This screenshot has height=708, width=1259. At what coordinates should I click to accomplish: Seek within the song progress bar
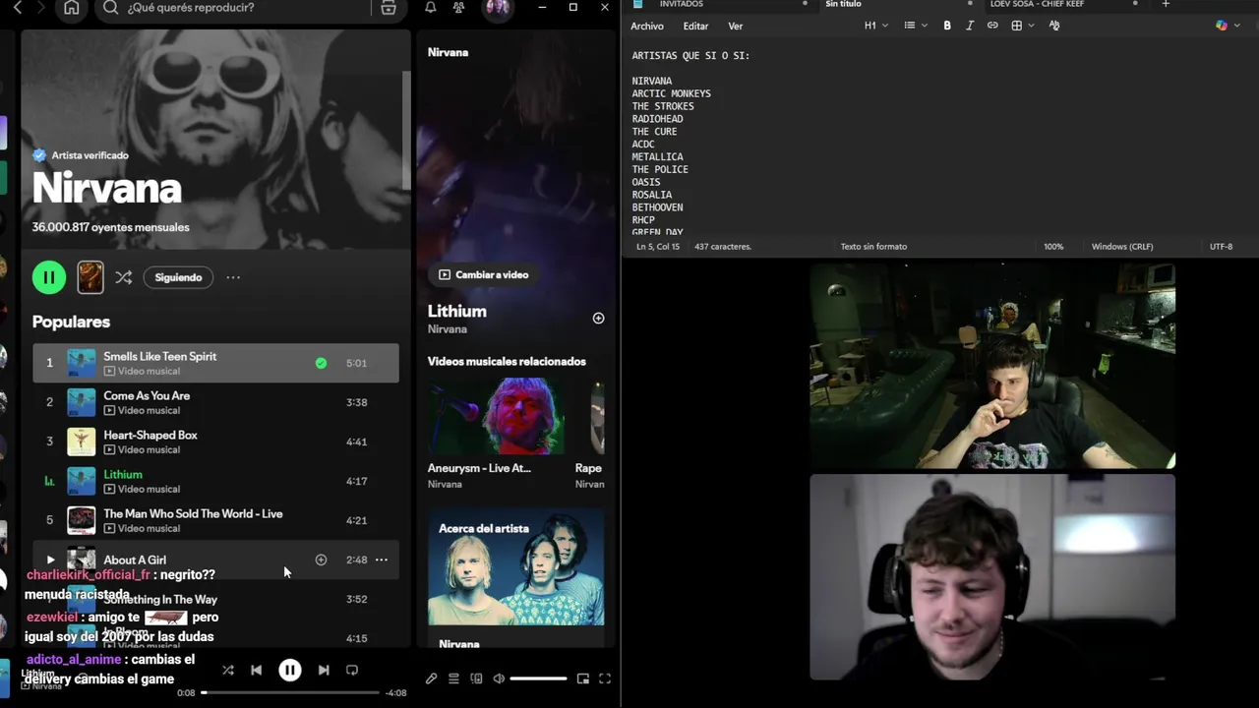click(290, 692)
